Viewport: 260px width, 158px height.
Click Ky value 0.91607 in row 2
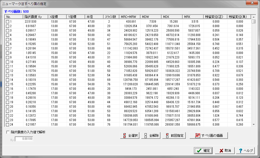pos(31,26)
